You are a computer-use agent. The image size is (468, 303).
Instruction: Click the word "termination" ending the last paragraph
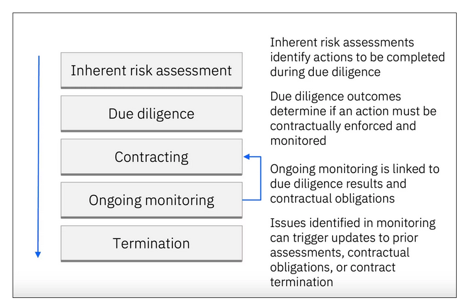(x=301, y=282)
